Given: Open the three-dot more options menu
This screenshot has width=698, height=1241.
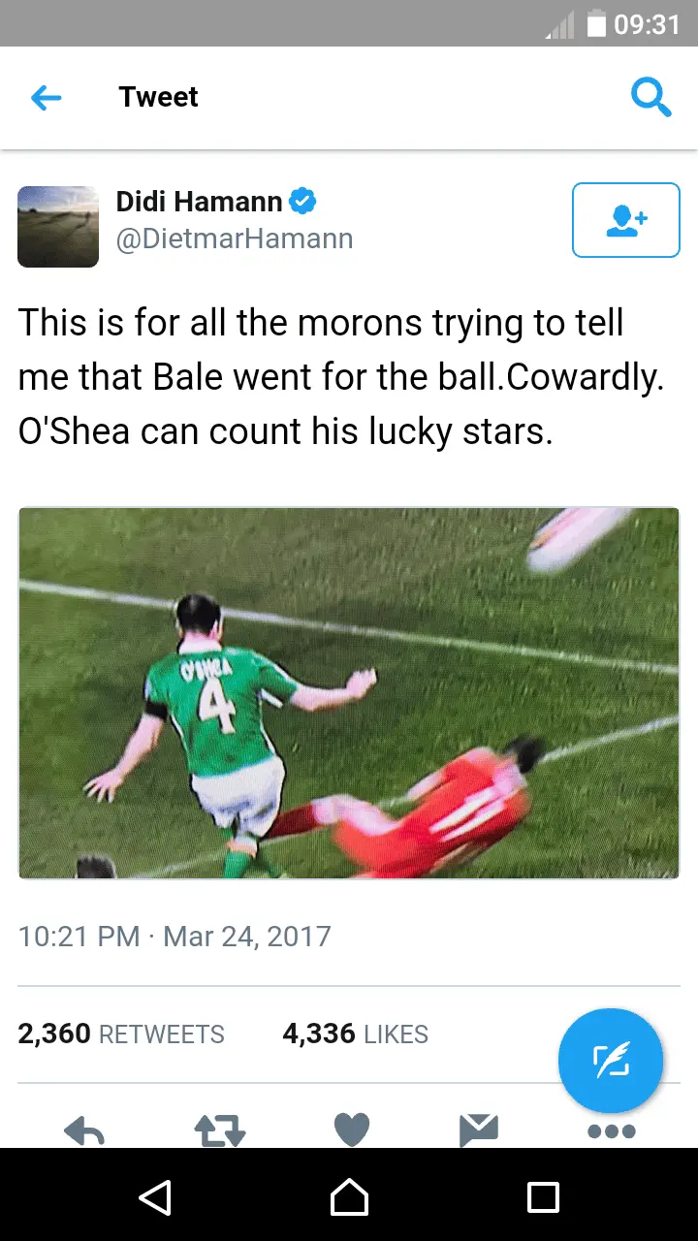Looking at the screenshot, I should point(612,1131).
